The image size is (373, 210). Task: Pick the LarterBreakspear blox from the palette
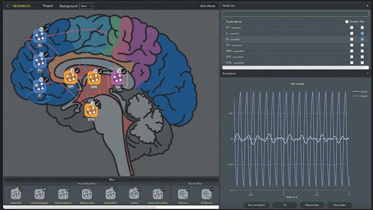pos(39,194)
